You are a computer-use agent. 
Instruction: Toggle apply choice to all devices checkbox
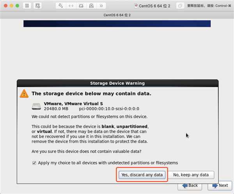pos(34,163)
